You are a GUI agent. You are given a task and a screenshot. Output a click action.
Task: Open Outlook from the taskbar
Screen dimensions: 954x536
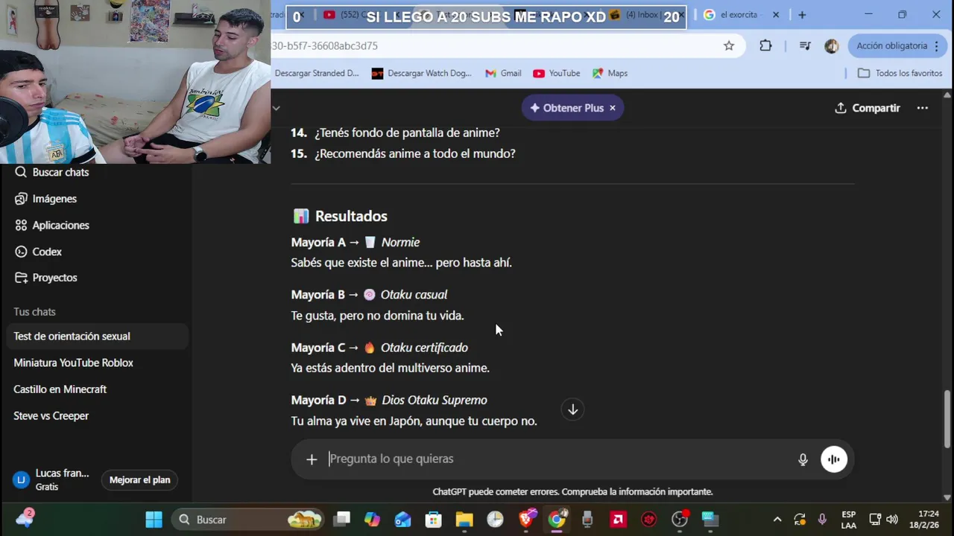(x=403, y=520)
